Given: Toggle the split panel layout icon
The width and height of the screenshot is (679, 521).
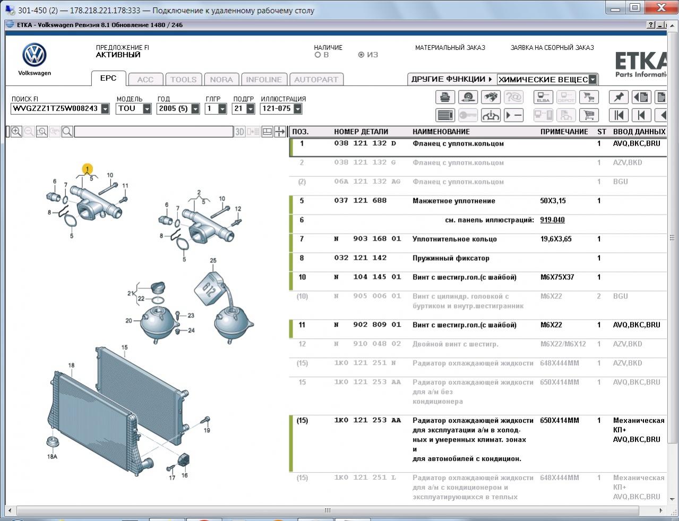Looking at the screenshot, I should (x=268, y=132).
